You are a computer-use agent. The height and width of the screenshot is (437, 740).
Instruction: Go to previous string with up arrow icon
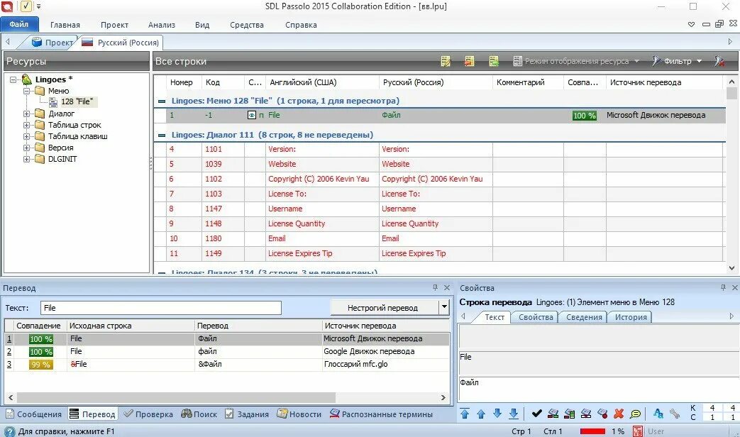[x=481, y=414]
